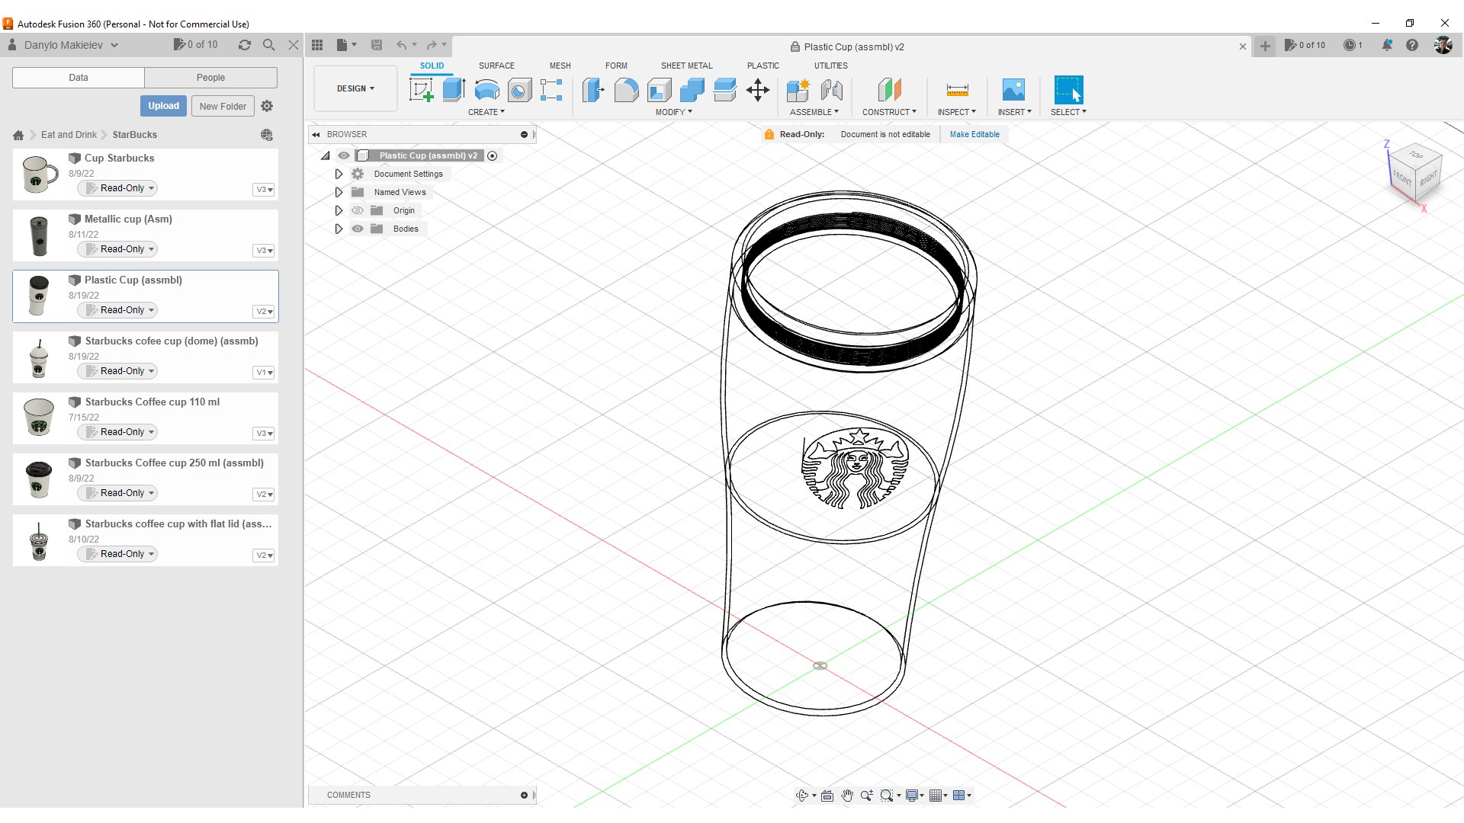Switch to the UTILITIES tab
1464x823 pixels.
pos(830,66)
